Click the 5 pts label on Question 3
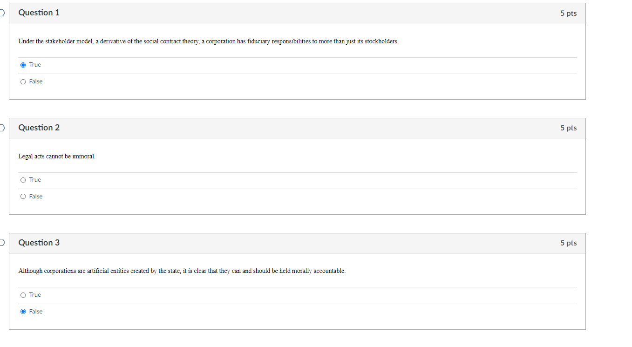Screen dimensions: 632x347 [x=568, y=243]
